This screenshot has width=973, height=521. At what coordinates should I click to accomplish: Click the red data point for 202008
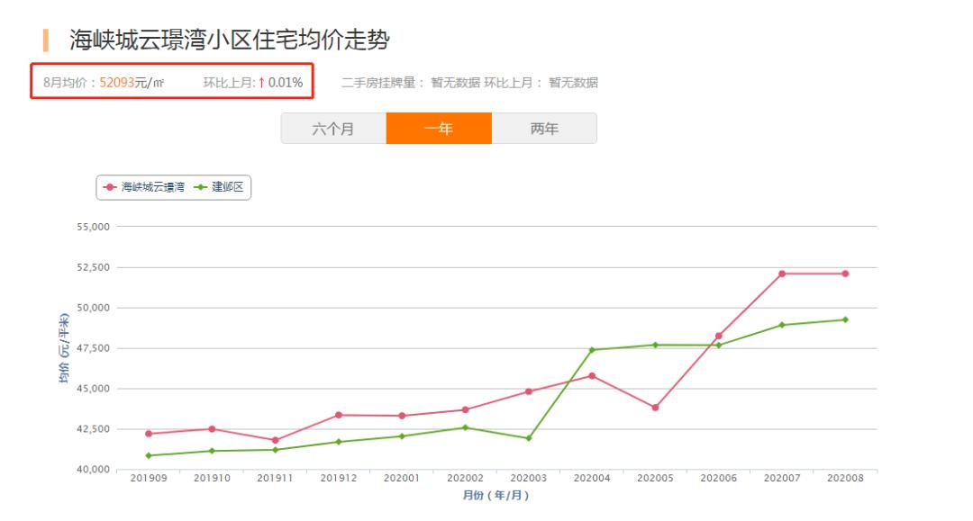pos(844,274)
